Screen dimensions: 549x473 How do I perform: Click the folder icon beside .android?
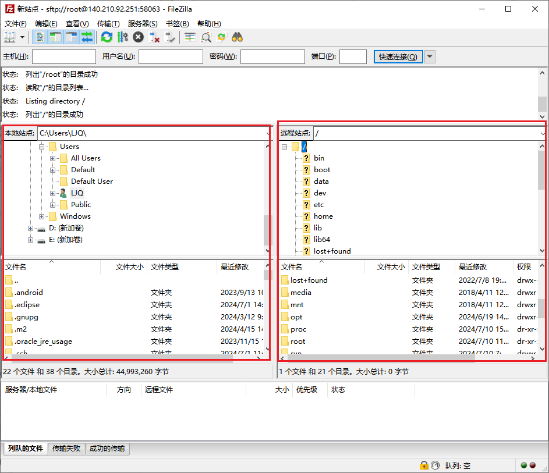point(9,292)
